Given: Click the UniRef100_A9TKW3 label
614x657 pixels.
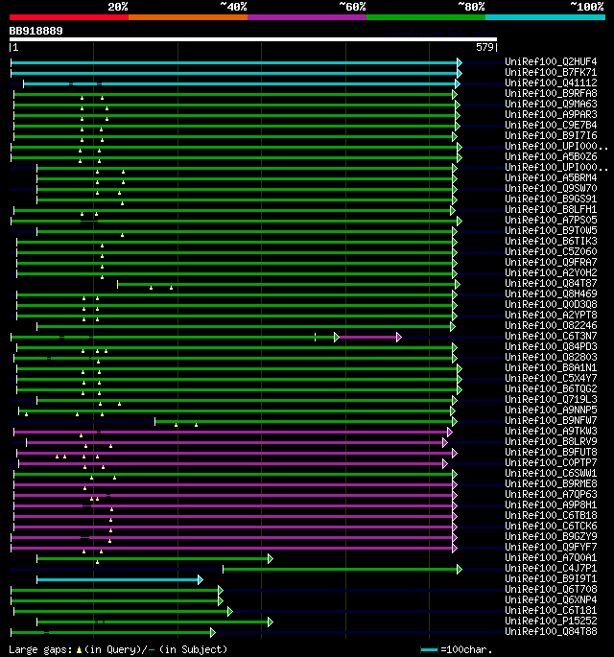Looking at the screenshot, I should coord(551,432).
